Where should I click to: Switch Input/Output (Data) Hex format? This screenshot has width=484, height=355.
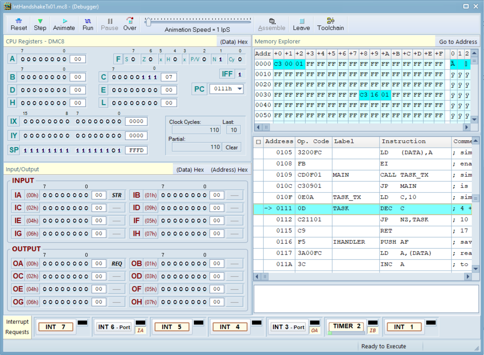pos(190,170)
